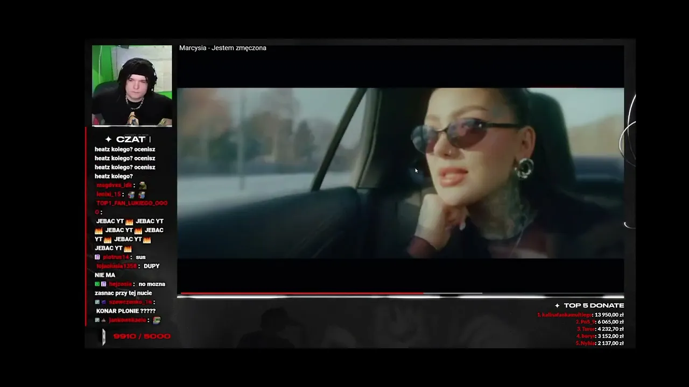Screen dimensions: 689x387
Task: Click the fourth donor amount "3 152,00 zł"
Action: tap(611, 336)
